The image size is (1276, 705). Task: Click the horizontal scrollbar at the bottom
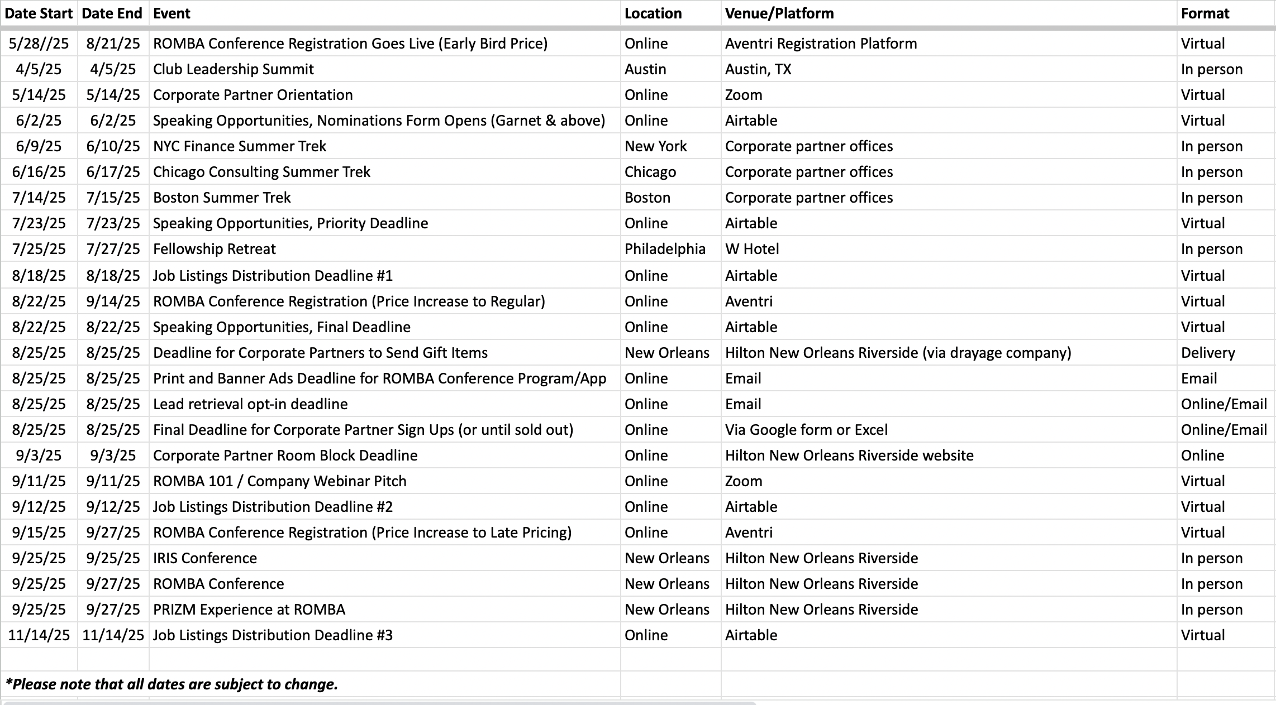[379, 703]
